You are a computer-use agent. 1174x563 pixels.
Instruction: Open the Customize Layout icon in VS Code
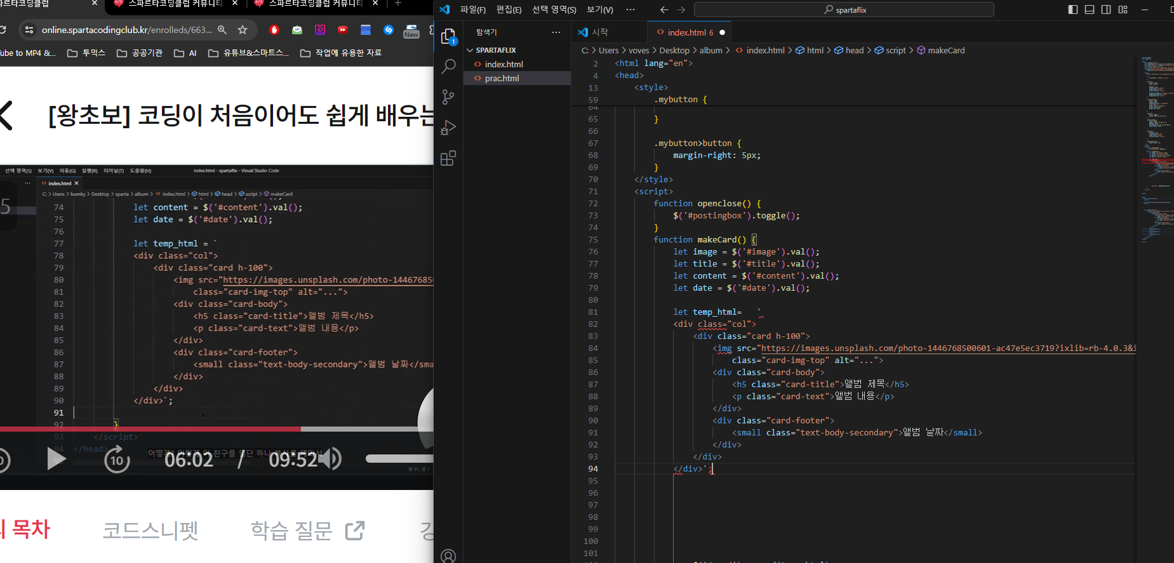tap(1123, 10)
